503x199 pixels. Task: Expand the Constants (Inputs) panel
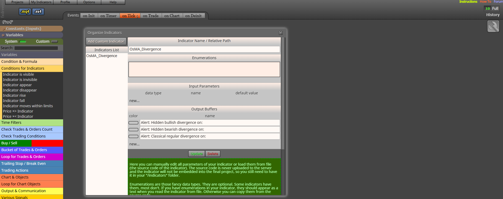(32, 29)
